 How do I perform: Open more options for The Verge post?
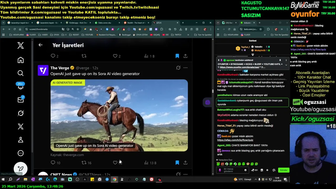point(185,68)
